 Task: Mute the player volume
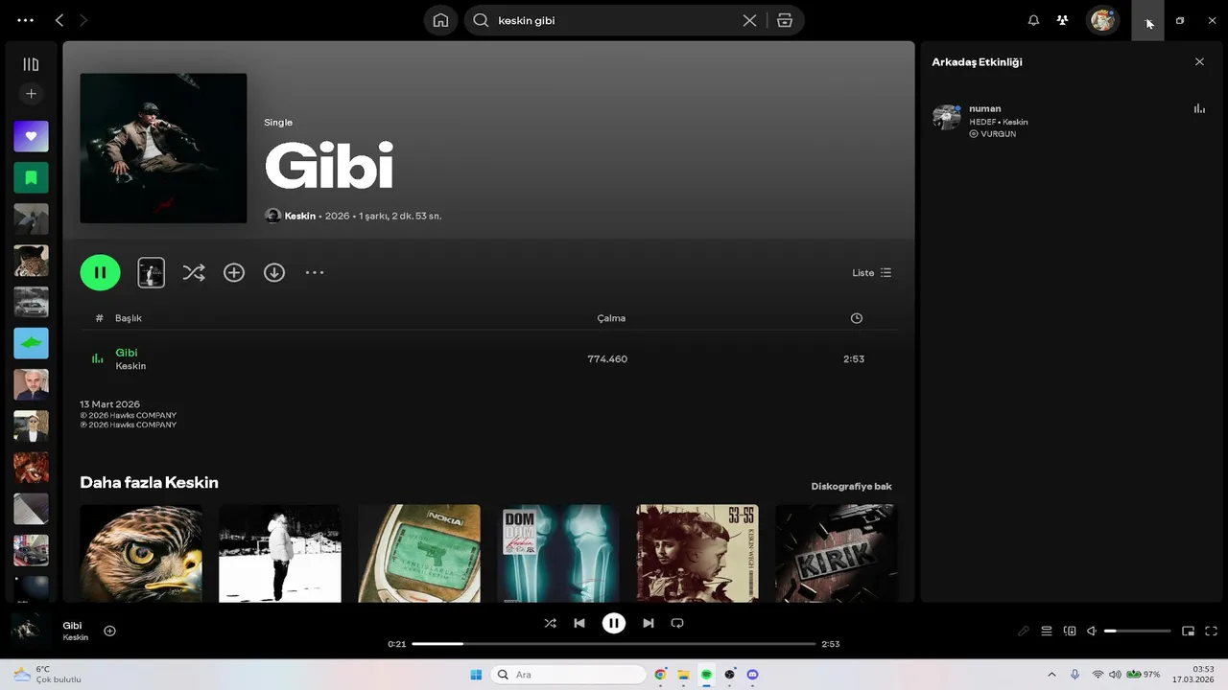point(1092,632)
